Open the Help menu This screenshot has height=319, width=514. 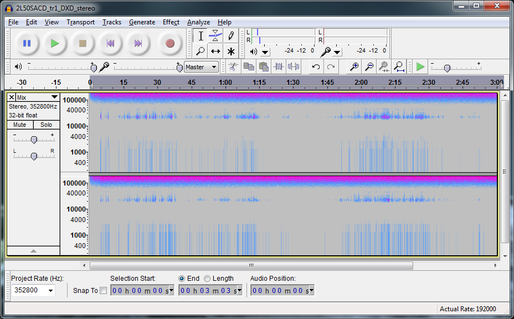click(224, 22)
